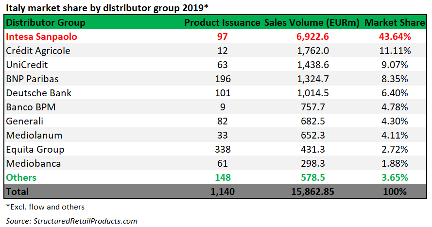Click the sales volume value 298.3
432x227 pixels.
313,164
